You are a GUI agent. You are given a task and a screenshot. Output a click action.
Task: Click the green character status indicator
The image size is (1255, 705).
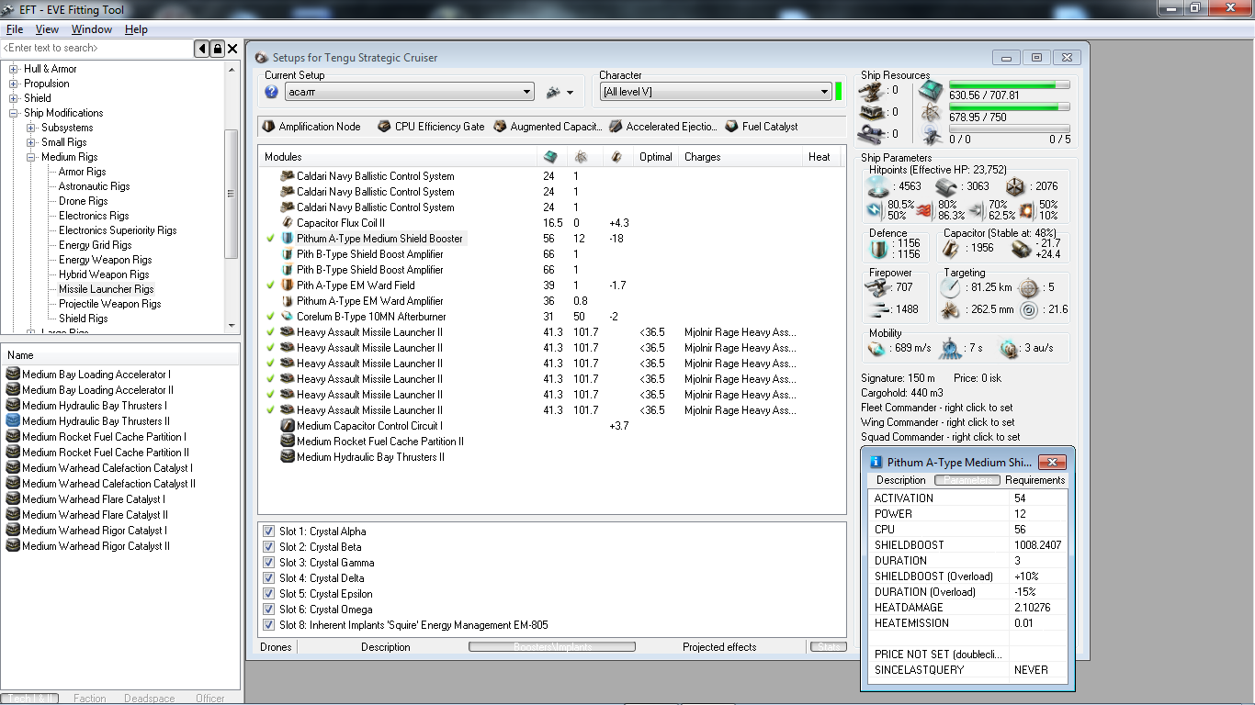[839, 91]
